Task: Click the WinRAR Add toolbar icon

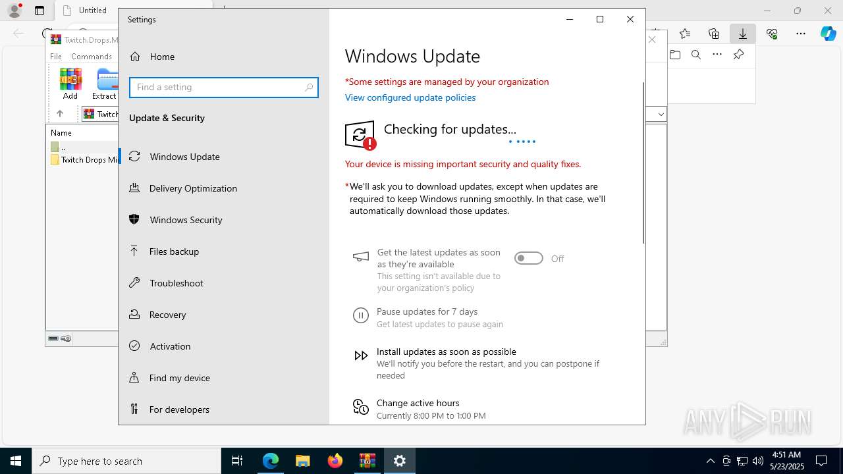Action: tap(70, 84)
